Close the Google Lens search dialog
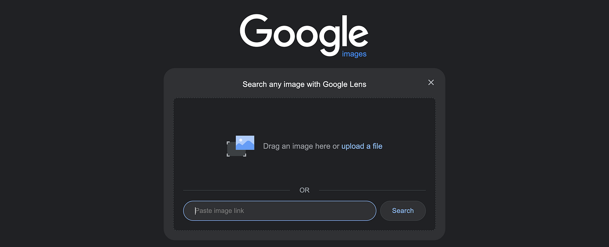609x247 pixels. 431,82
